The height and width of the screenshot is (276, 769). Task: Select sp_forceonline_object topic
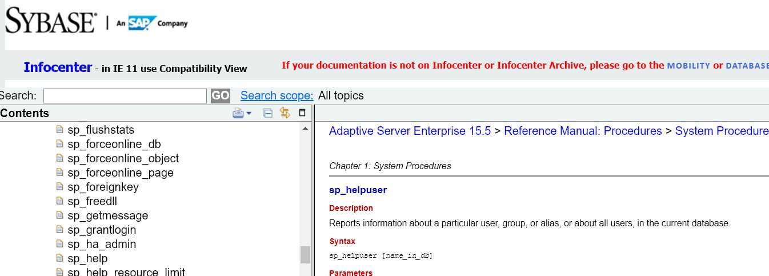pos(123,158)
